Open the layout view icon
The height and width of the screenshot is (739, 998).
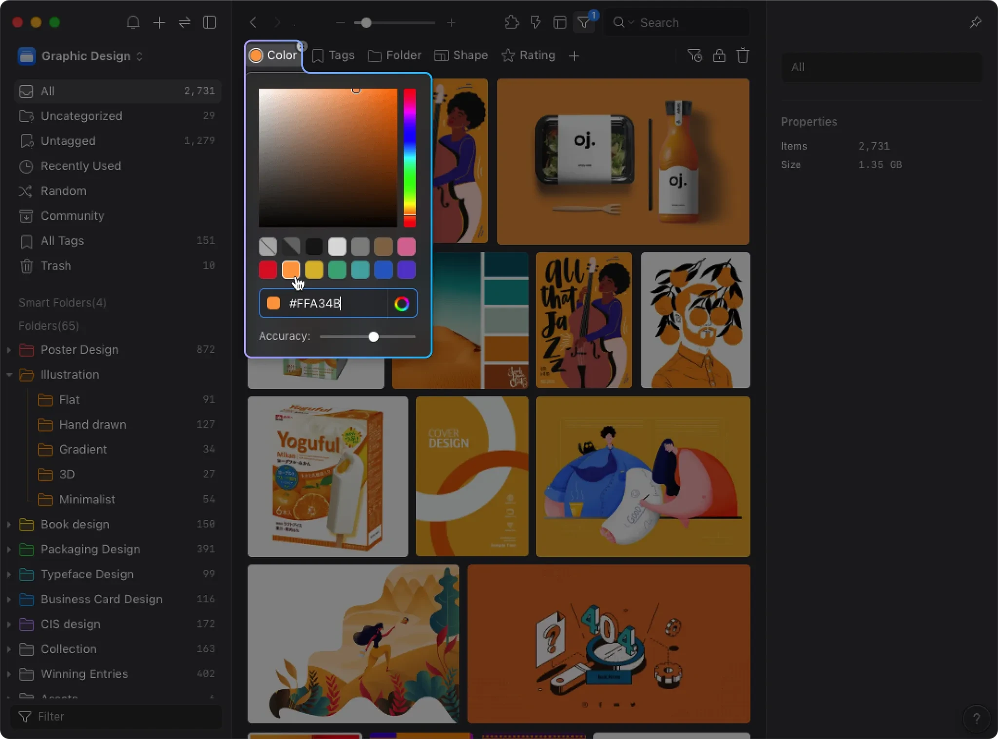[560, 22]
